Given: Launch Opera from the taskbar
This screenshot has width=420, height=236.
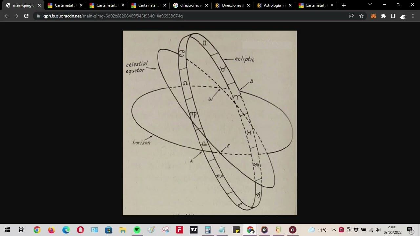Looking at the screenshot, I should (x=80, y=230).
